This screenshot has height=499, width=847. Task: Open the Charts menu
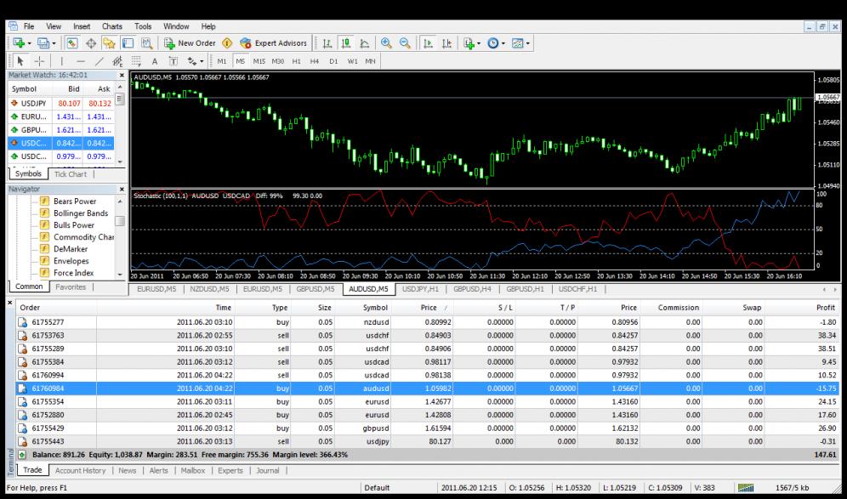point(112,26)
